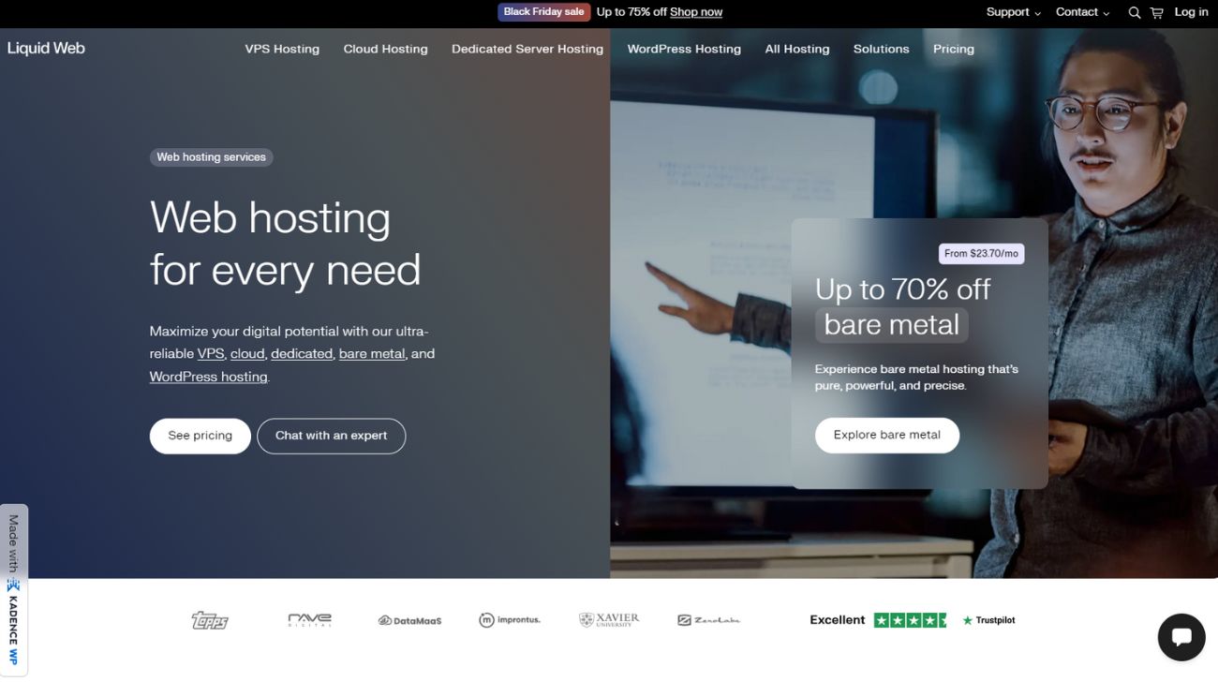Click the Black Friday sale badge
1218x682 pixels.
point(543,12)
